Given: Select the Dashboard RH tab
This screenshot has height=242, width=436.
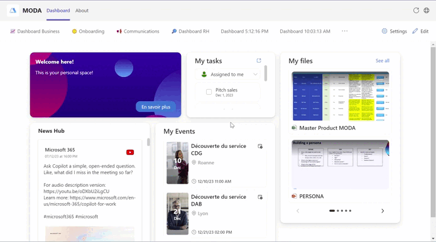Looking at the screenshot, I should (x=190, y=31).
